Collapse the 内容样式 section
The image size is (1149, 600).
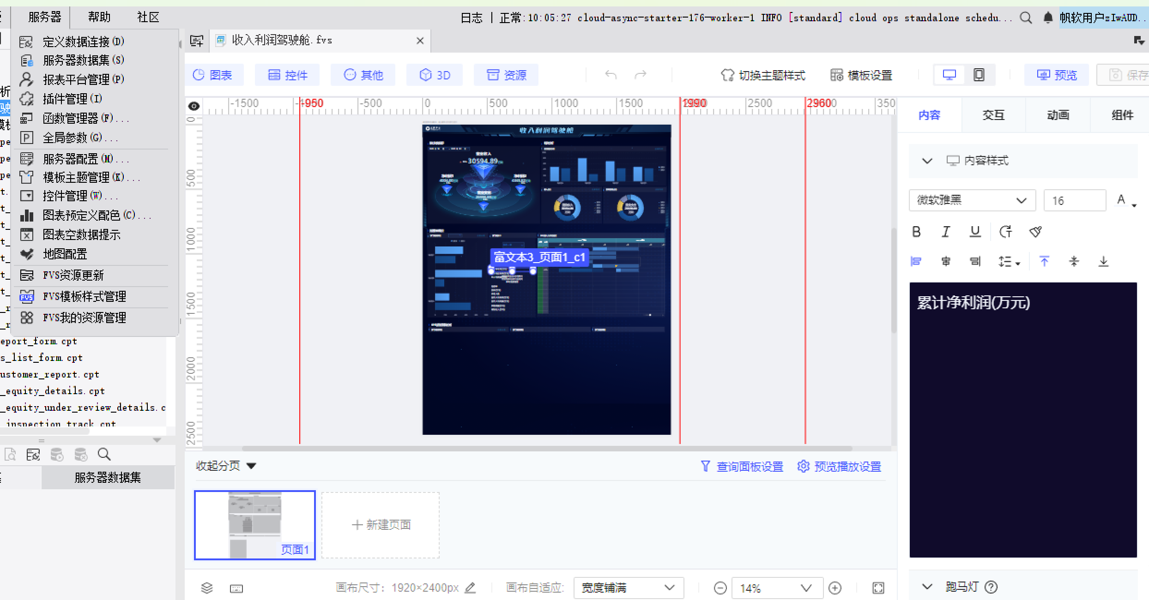pos(927,161)
